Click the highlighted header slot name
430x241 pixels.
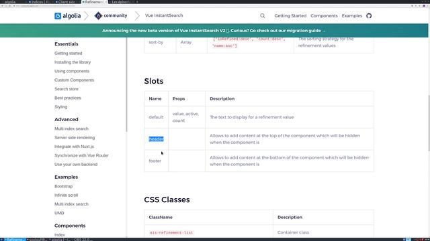point(156,139)
